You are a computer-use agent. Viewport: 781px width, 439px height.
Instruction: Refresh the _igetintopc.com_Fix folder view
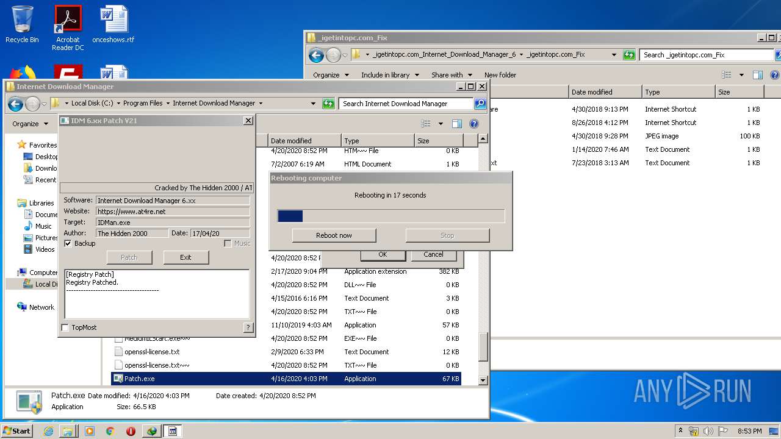(629, 55)
